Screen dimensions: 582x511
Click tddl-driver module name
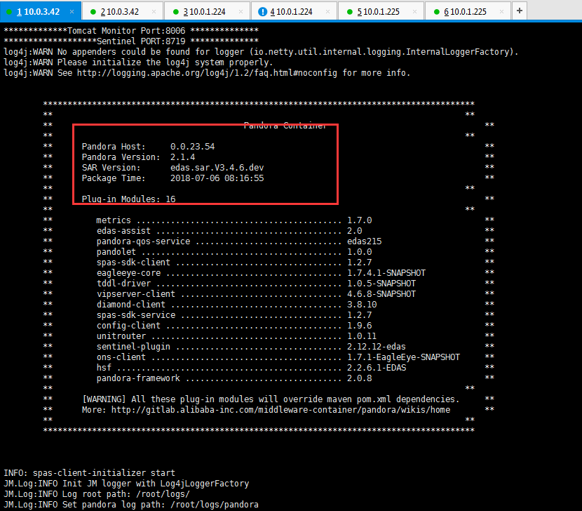pos(123,284)
